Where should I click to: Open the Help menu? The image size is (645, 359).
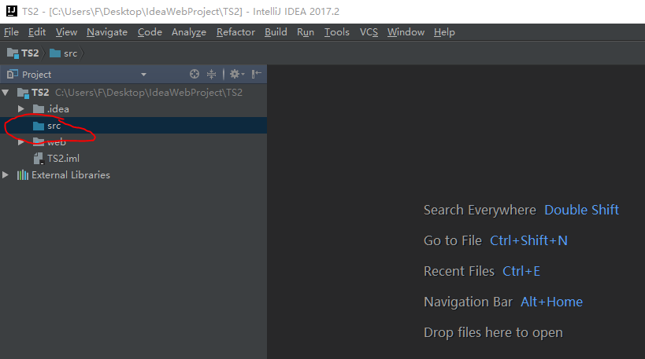point(444,32)
